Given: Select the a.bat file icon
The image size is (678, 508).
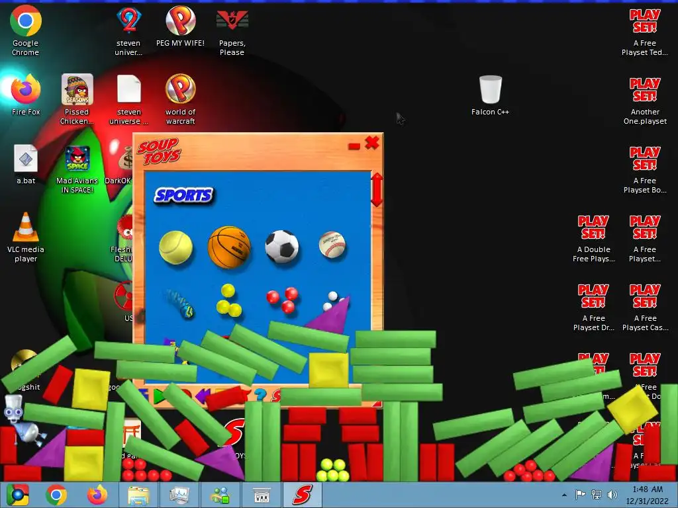Looking at the screenshot, I should point(26,164).
